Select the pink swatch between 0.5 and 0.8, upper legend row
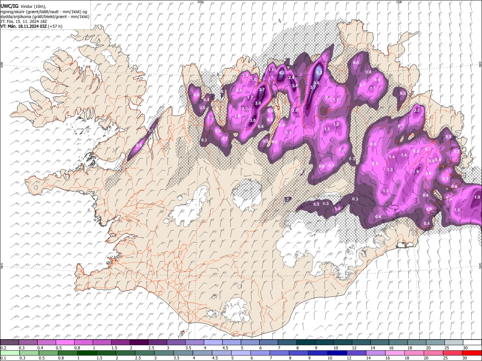Viewport: 482px width, 361px height. [65, 343]
